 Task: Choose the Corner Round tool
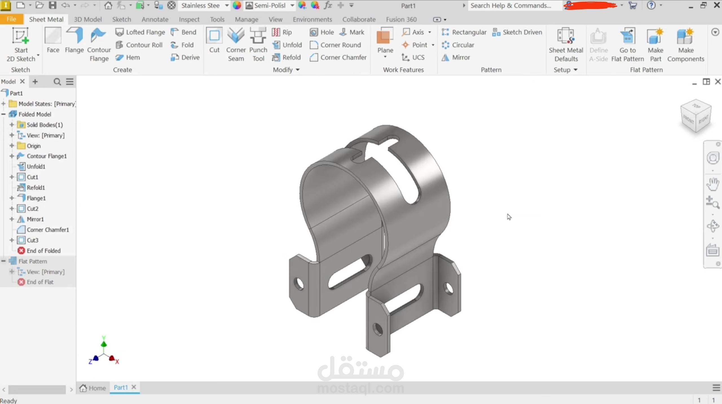tap(335, 45)
